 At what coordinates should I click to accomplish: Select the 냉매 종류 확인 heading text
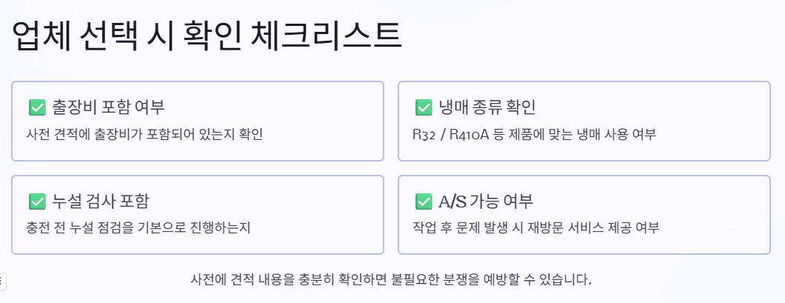[487, 107]
